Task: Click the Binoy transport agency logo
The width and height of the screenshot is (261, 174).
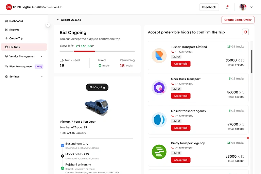Action: (159, 152)
